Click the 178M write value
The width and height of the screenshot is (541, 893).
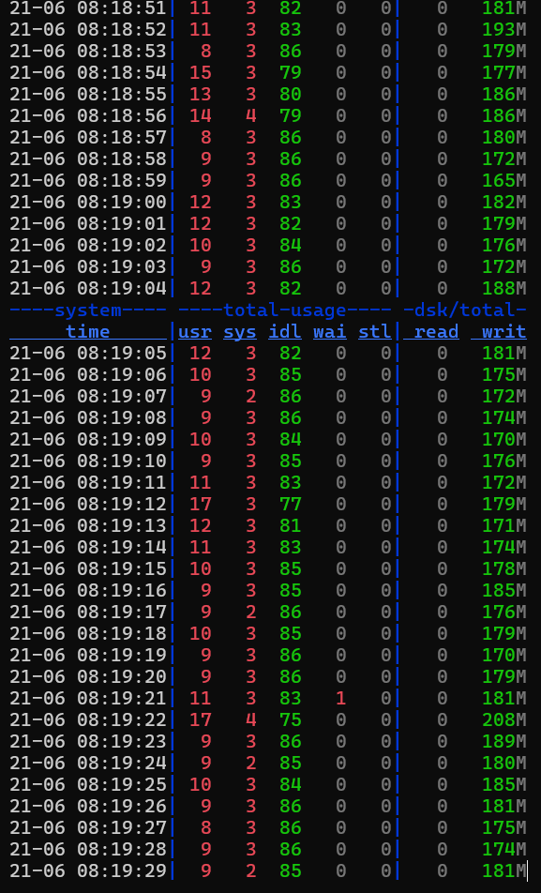[x=504, y=569]
